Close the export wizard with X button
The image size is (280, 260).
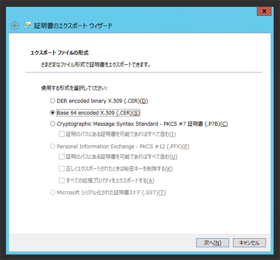coord(264,11)
